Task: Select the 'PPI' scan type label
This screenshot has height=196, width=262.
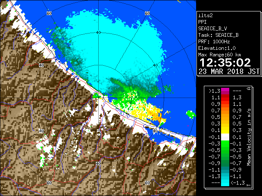Action: (x=202, y=22)
